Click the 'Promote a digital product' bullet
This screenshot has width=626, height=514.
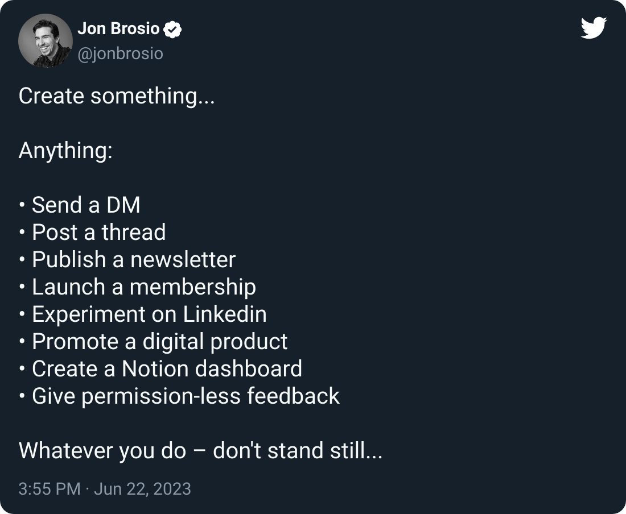coord(153,342)
